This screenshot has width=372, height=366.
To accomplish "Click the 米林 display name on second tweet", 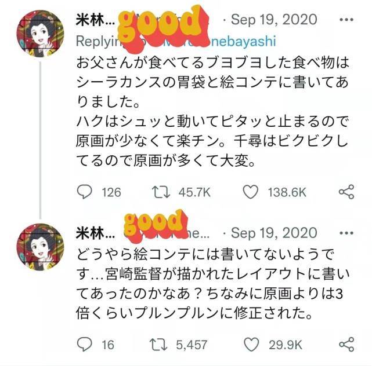I will click(95, 233).
